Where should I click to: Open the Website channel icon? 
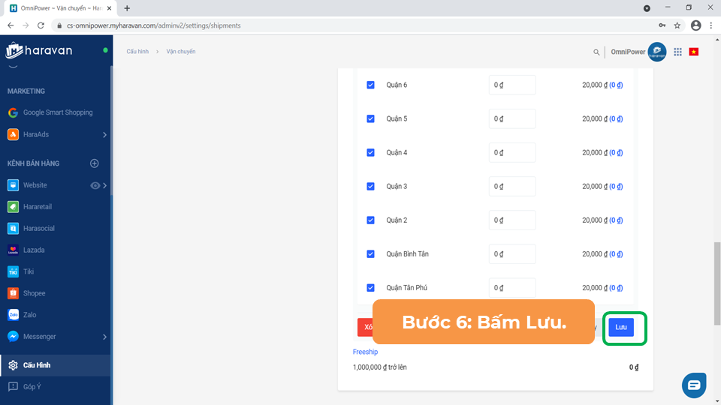click(x=13, y=185)
